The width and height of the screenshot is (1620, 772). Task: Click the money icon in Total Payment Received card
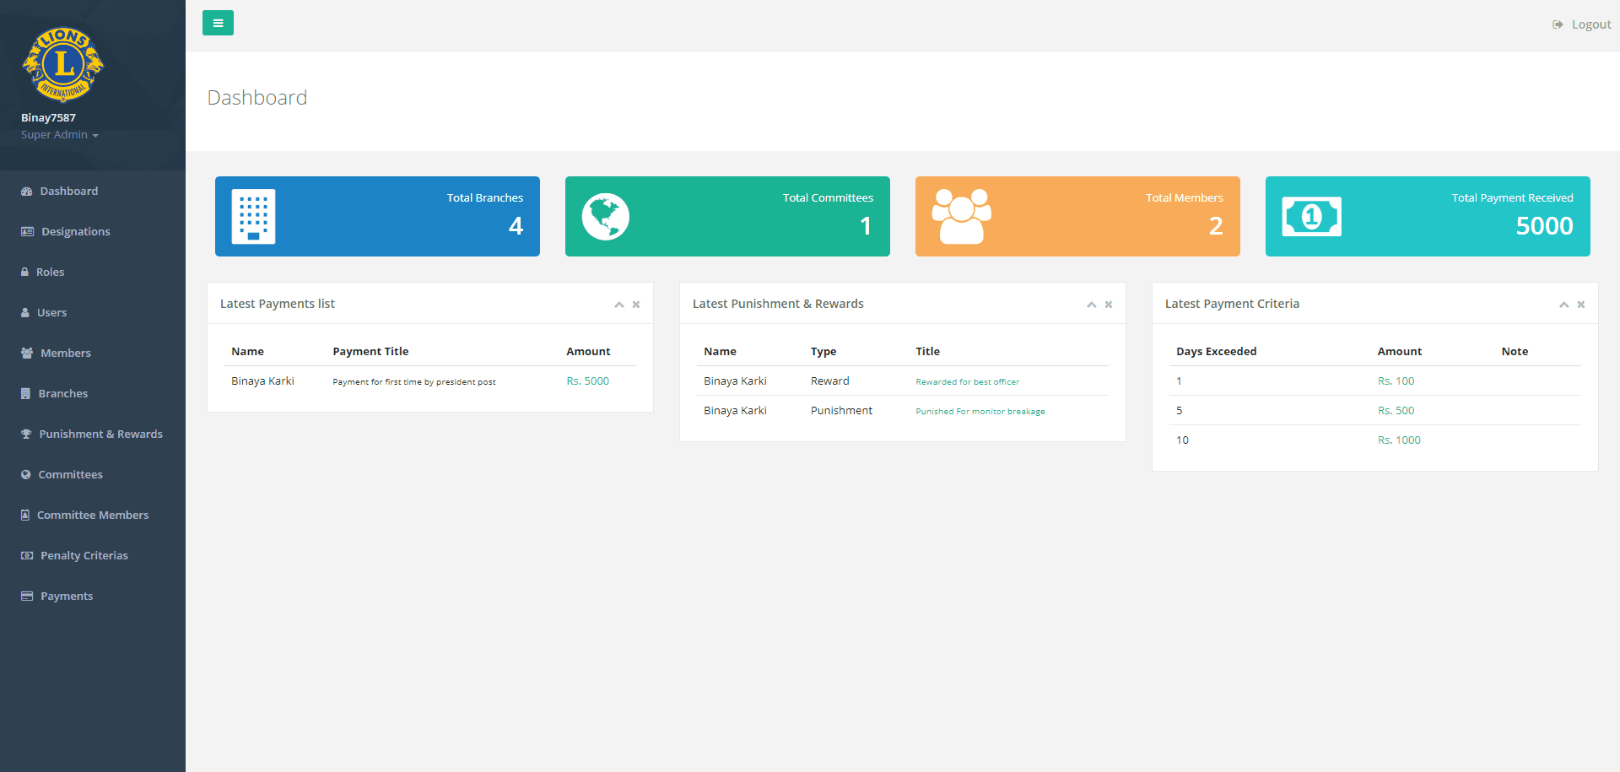pos(1312,217)
